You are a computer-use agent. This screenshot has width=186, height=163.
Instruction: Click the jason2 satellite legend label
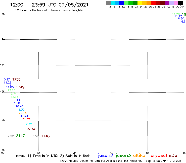click(x=106, y=155)
